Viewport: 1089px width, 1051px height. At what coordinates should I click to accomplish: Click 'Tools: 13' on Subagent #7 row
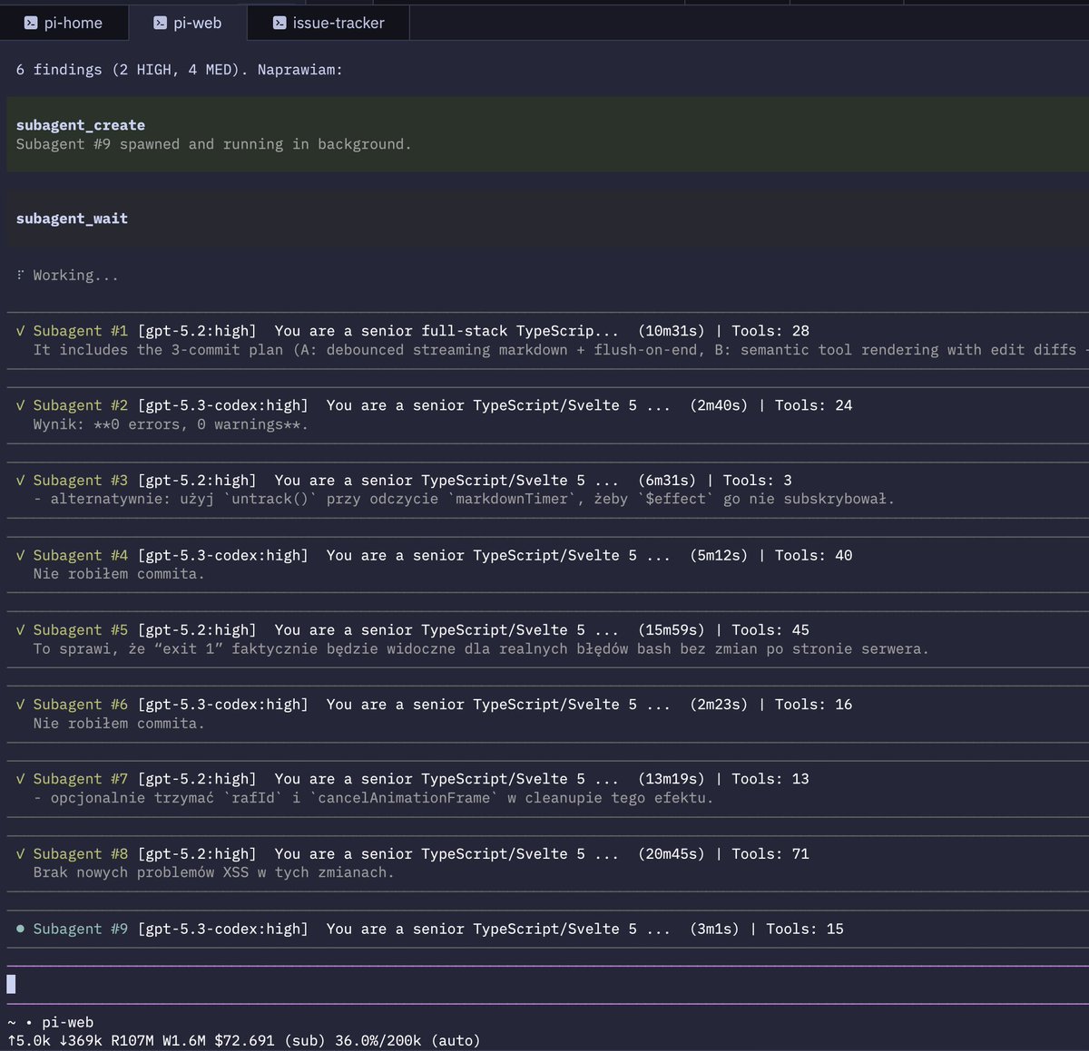click(770, 779)
